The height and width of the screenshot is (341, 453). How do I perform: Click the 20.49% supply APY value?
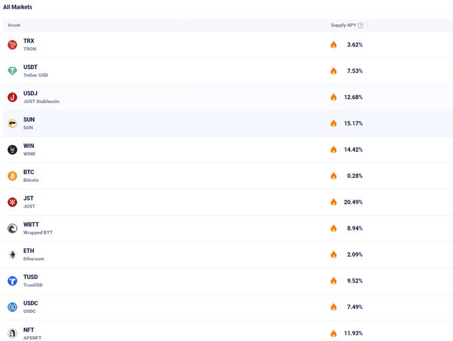(353, 202)
